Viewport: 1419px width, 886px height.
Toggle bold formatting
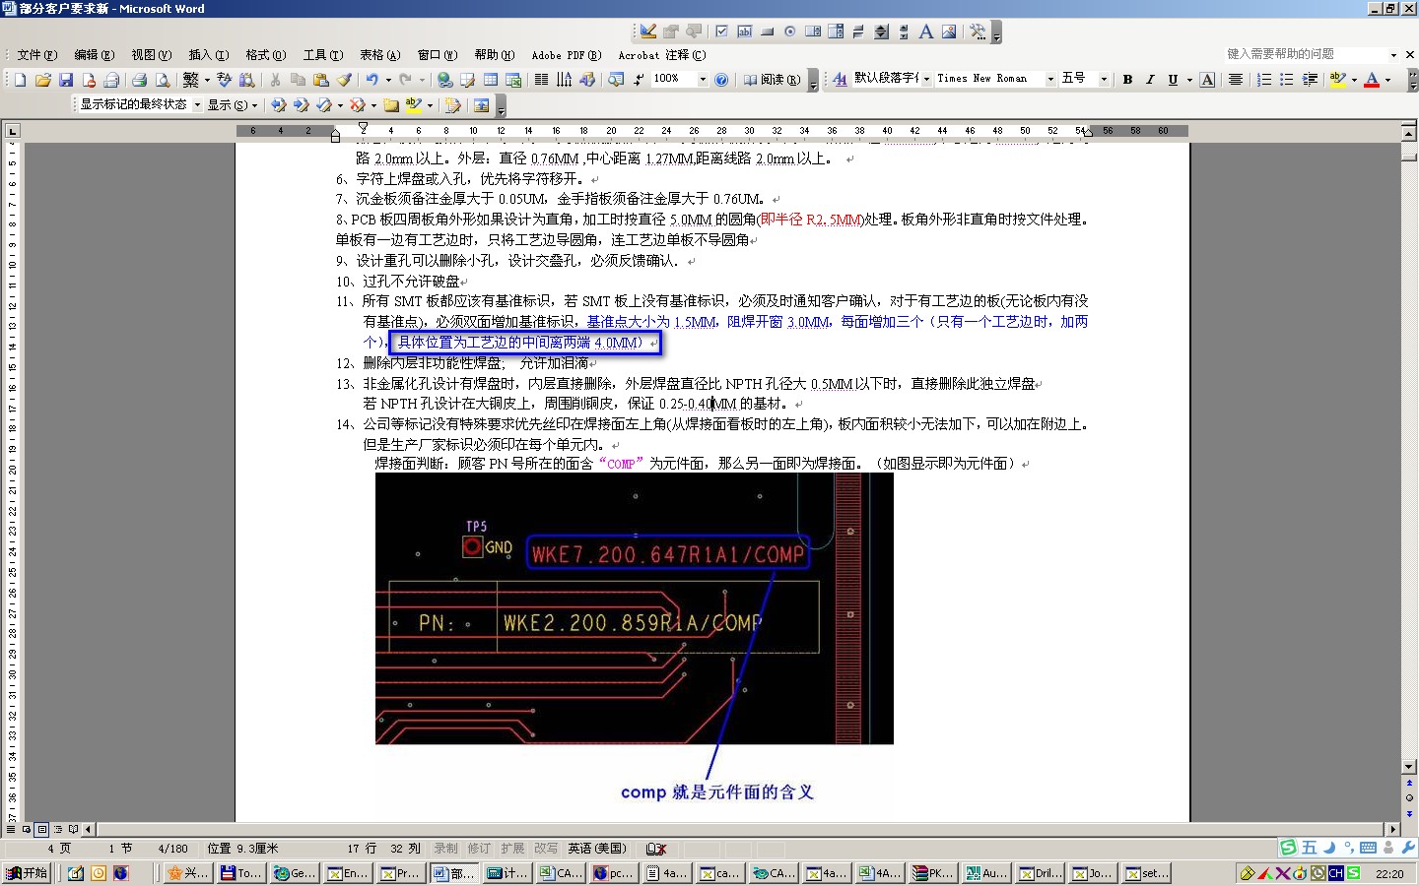point(1127,79)
